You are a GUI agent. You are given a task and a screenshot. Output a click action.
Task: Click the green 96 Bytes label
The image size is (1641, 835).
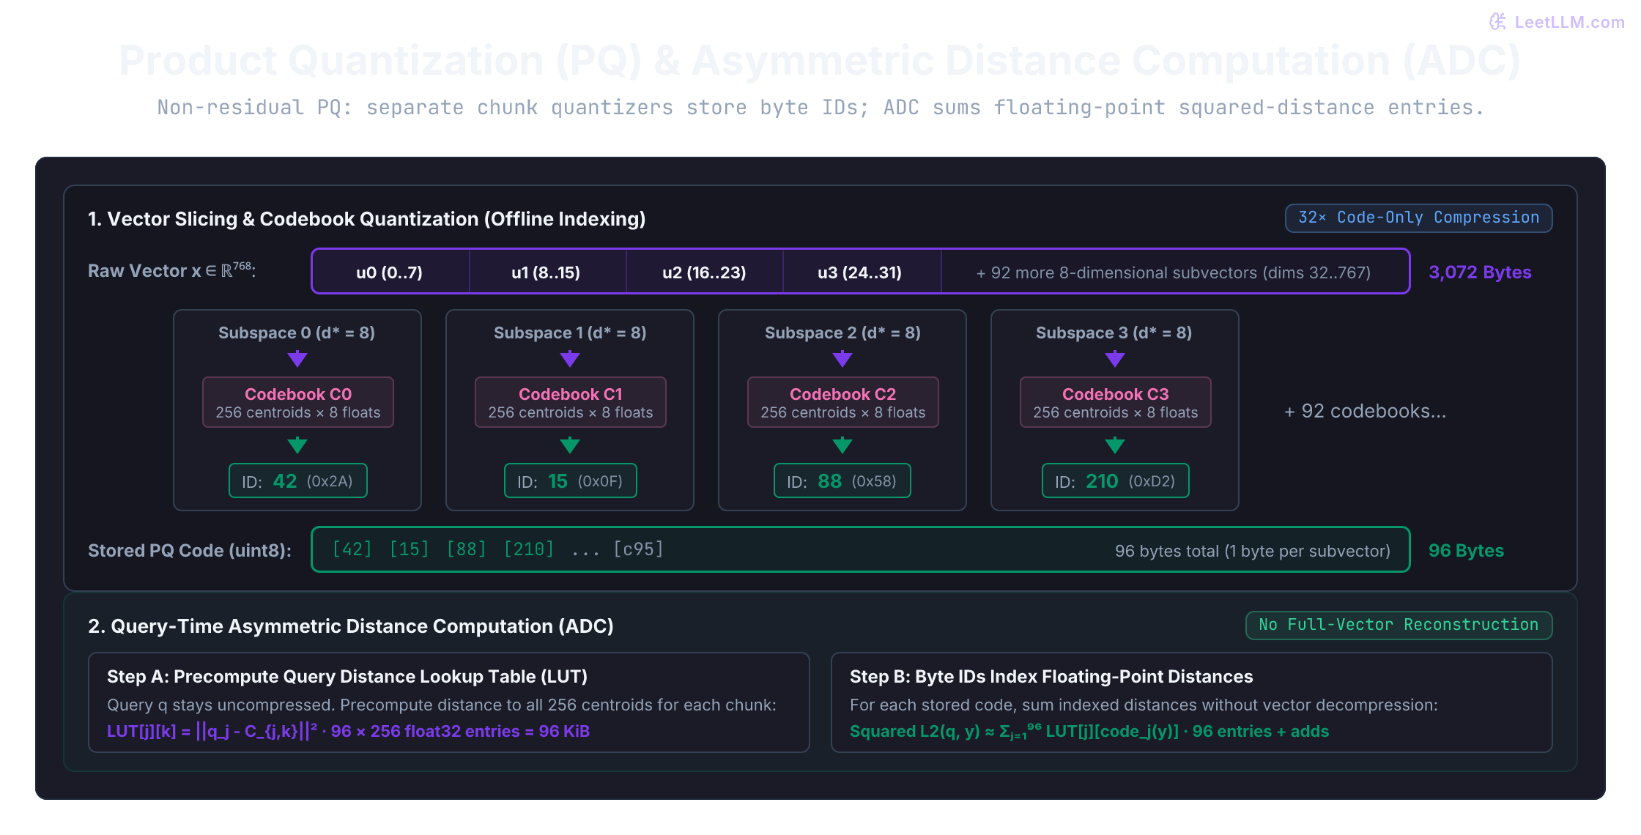point(1466,550)
